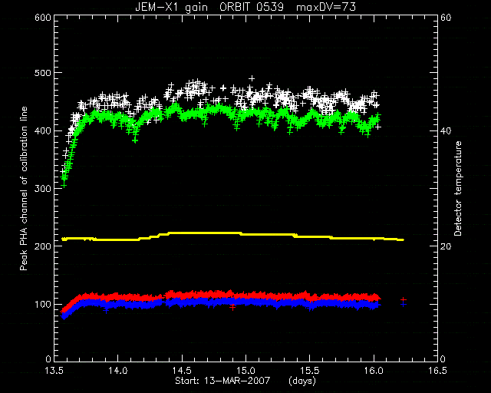Click the lone red cross below the blue band

pos(232,308)
